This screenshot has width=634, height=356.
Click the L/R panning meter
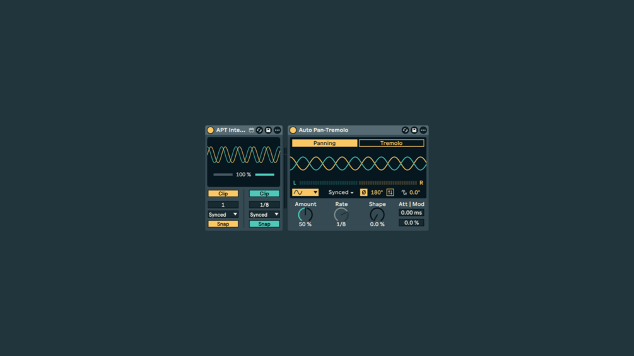pos(358,183)
